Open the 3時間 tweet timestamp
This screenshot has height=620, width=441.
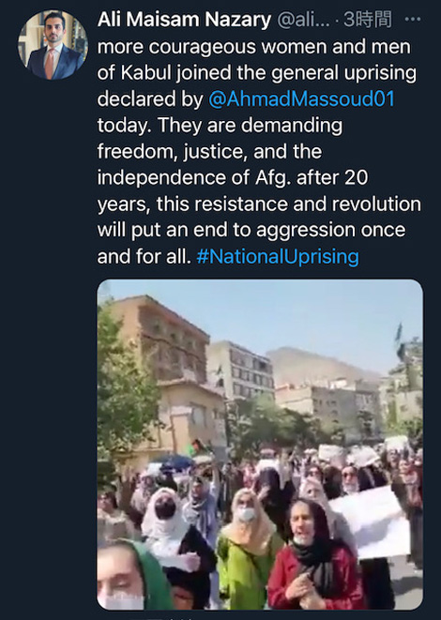point(368,20)
